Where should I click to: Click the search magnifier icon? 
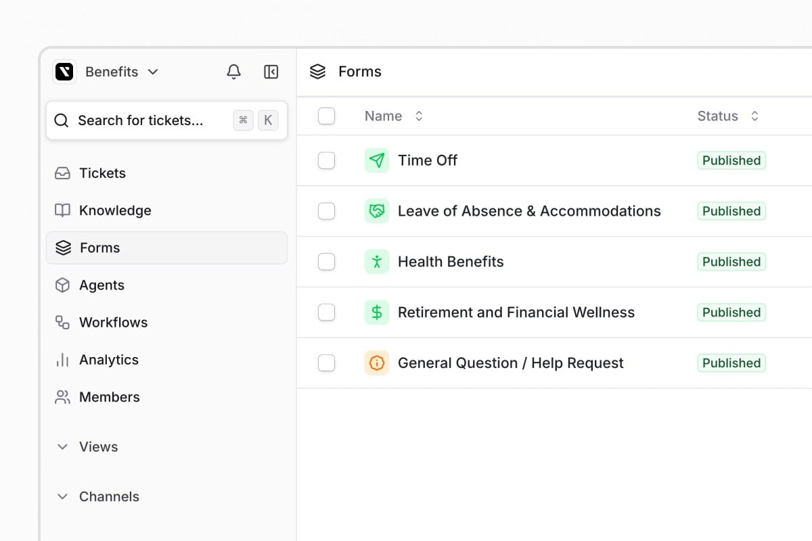(x=62, y=120)
